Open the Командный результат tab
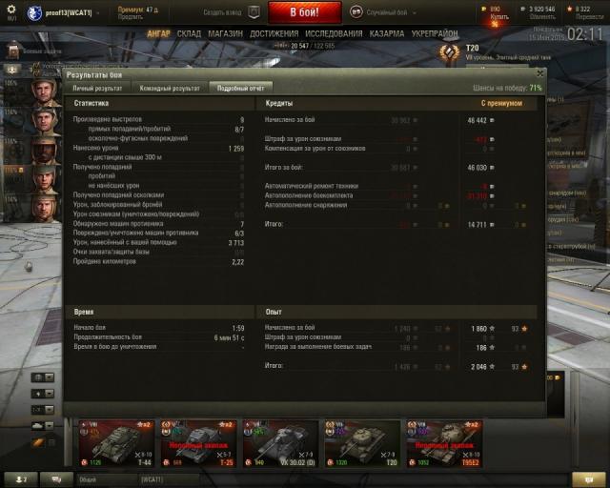610x488 pixels. tap(170, 89)
